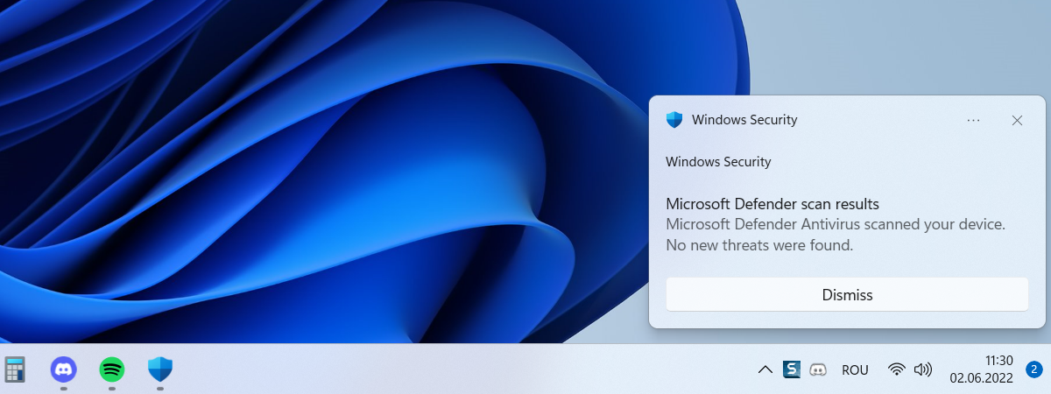Show hidden system tray icons

(x=765, y=369)
